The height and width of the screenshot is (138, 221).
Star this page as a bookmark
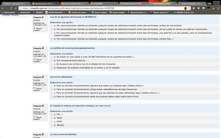[x=189, y=8]
